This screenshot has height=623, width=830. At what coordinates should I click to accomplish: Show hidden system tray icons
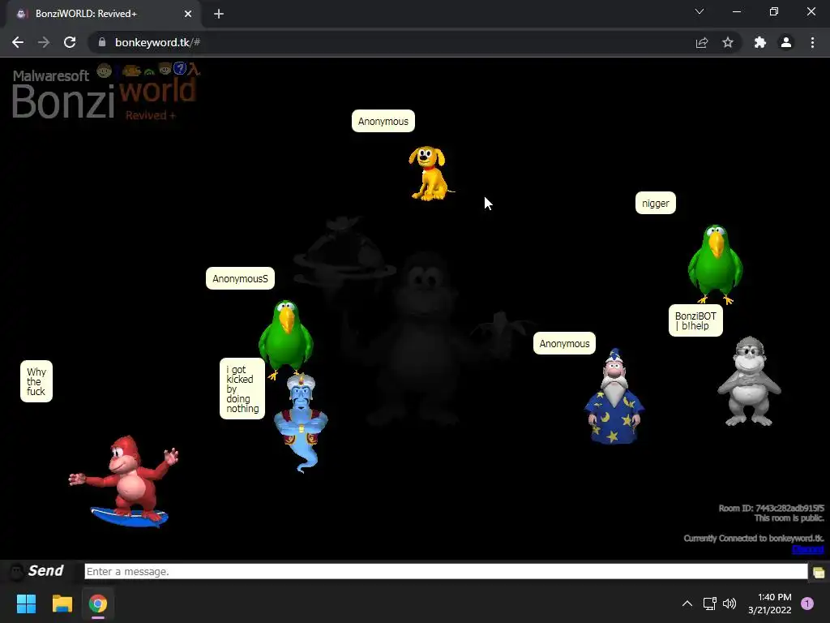pyautogui.click(x=687, y=604)
